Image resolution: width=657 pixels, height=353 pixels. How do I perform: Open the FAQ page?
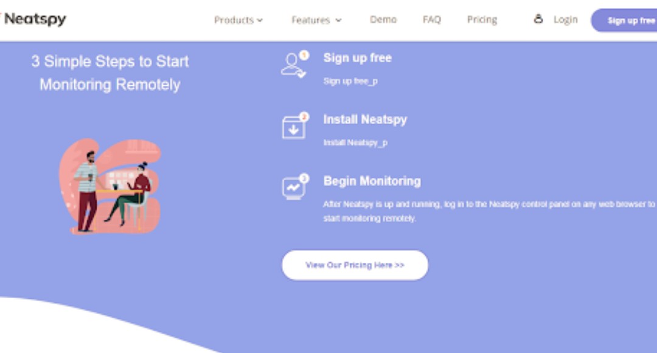tap(431, 19)
